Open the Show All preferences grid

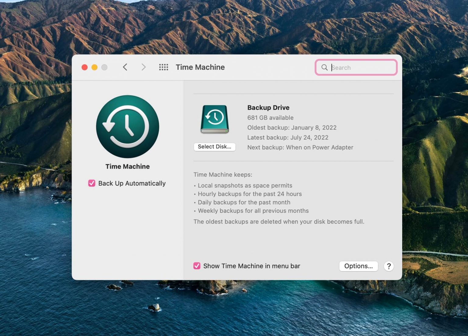pos(164,67)
